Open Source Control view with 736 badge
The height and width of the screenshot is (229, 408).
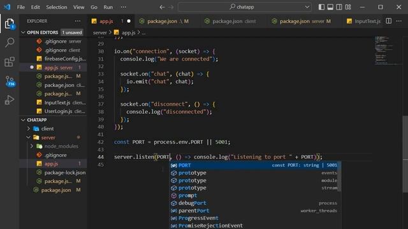10,81
